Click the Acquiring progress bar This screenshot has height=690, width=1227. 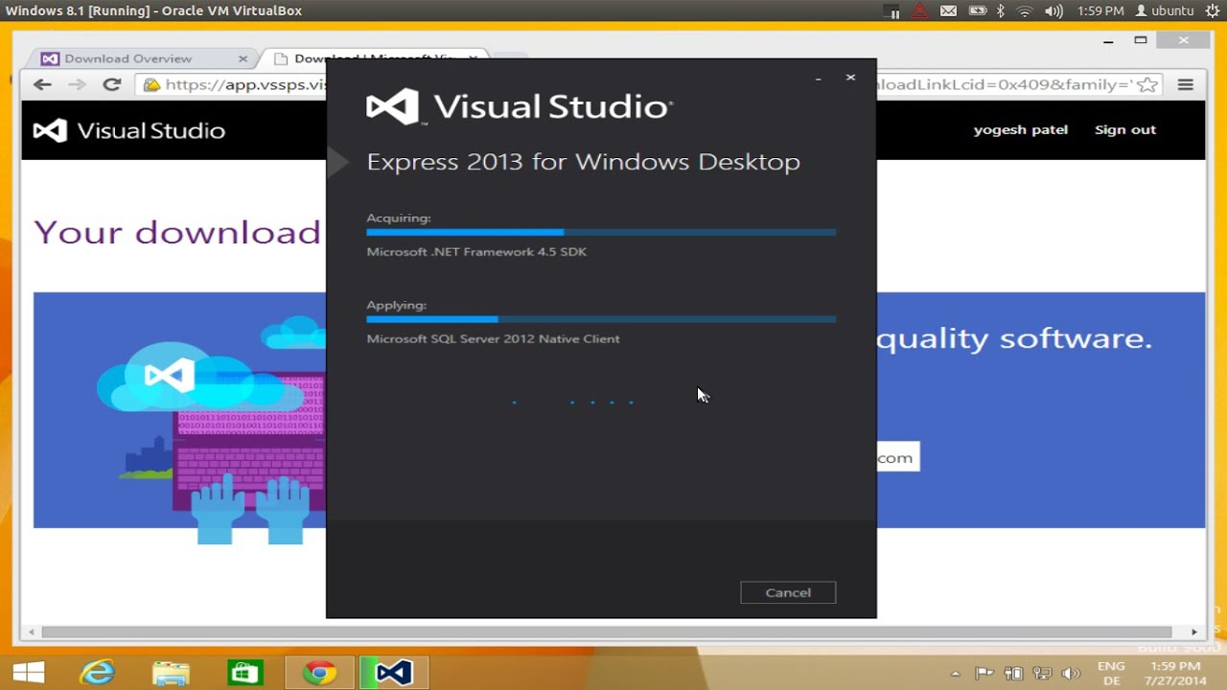(x=601, y=232)
